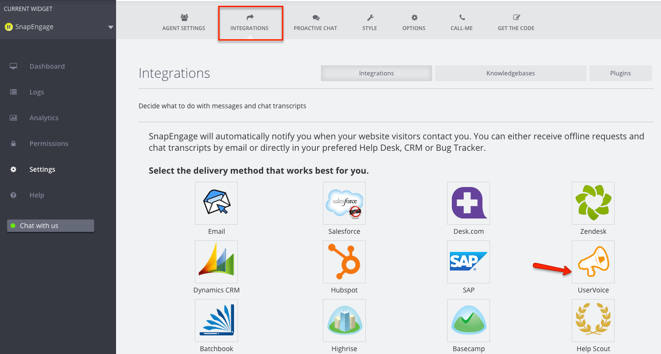Click the Batchbook integration icon
The height and width of the screenshot is (354, 661).
tap(216, 320)
